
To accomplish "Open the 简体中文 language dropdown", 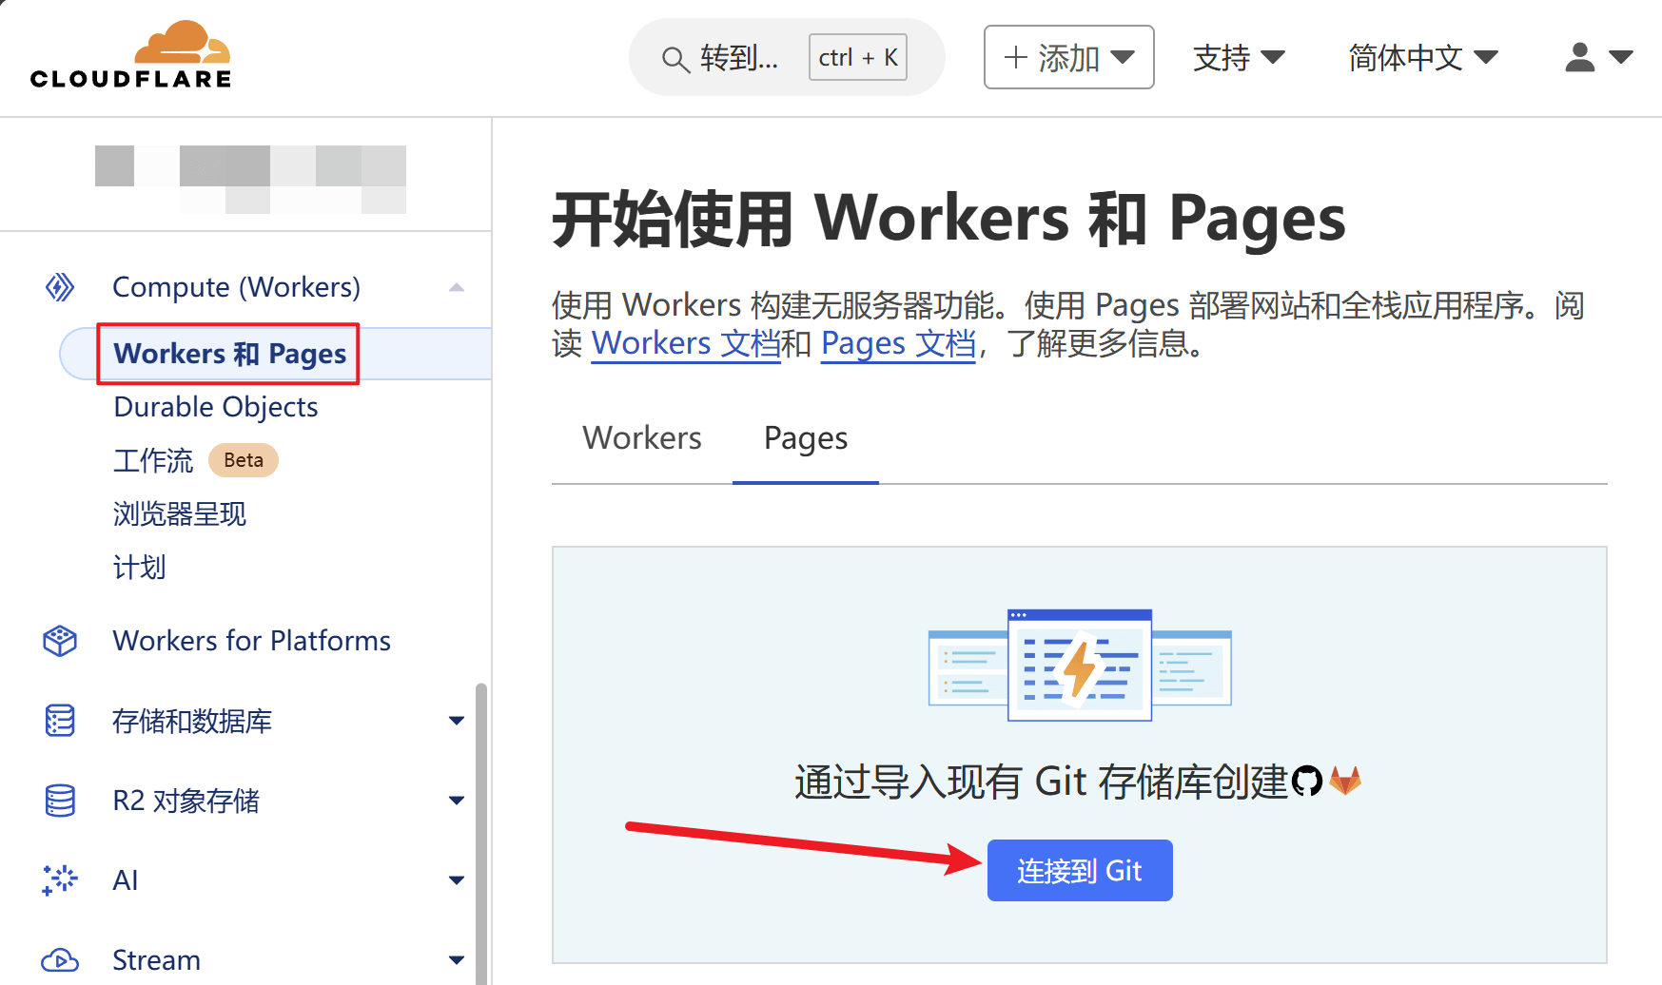I will pyautogui.click(x=1422, y=58).
